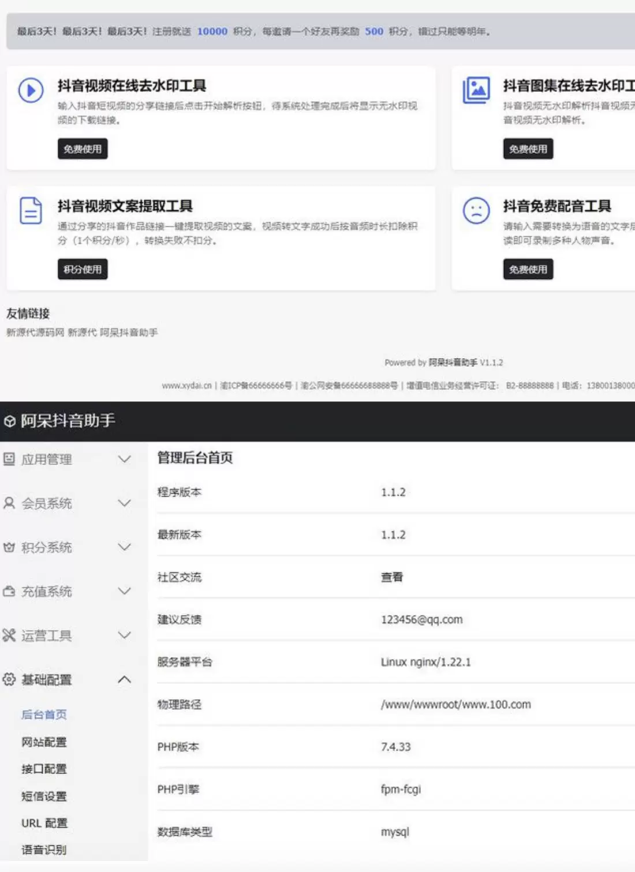
Task: Click 免费使用 under 抖音视频在线去水印工具
Action: click(83, 149)
